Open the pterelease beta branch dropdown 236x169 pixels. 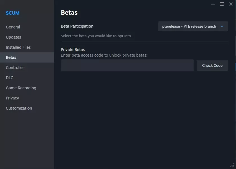[x=189, y=26]
